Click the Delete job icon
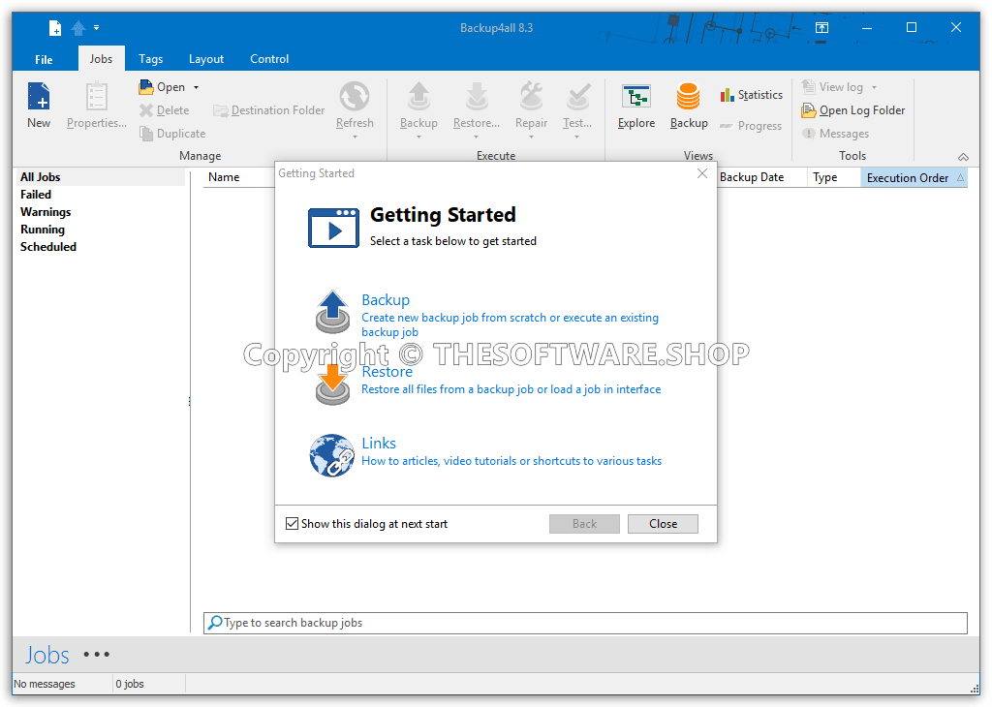 pos(146,110)
